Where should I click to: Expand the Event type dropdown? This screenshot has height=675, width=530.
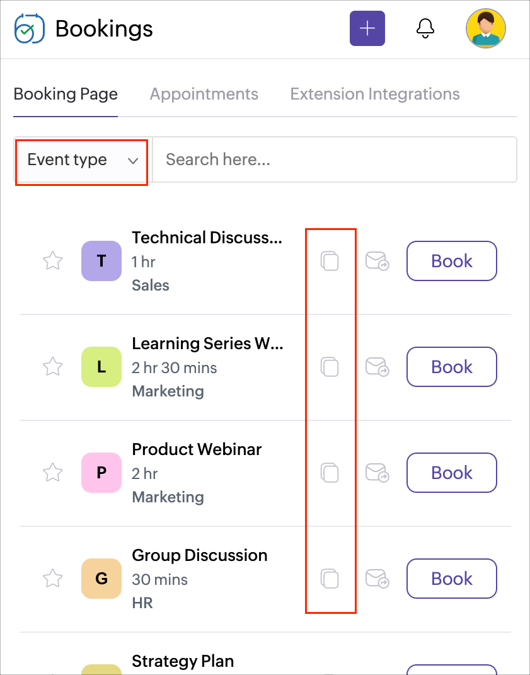[82, 160]
